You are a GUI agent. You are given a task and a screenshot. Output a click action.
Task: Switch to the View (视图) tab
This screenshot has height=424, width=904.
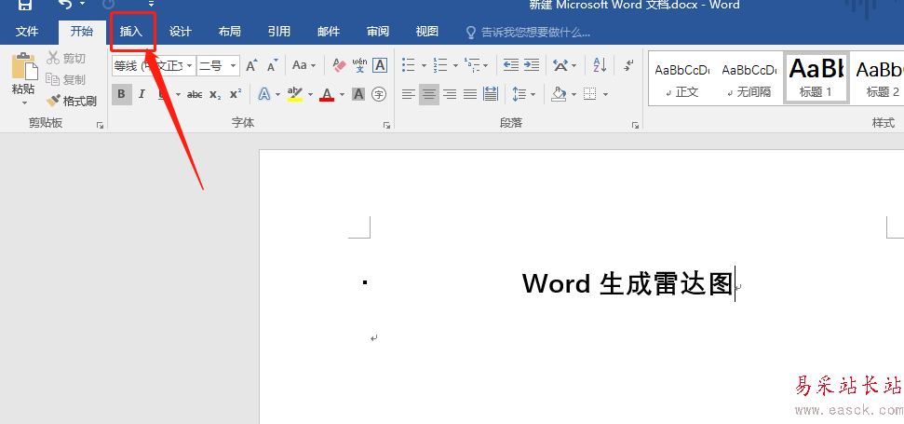427,32
